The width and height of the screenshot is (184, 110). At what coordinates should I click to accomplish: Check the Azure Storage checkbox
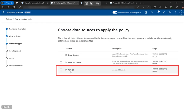pos(61,55)
